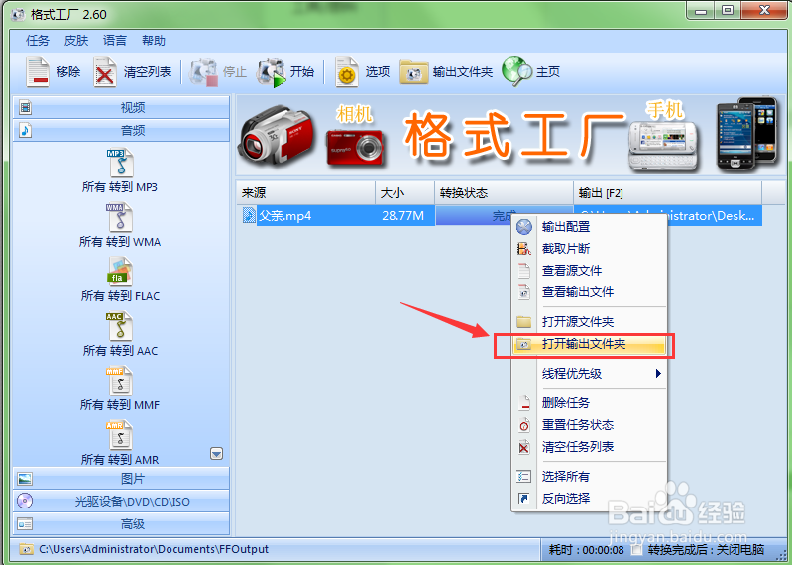Expand the Advanced (高级) category panel
This screenshot has width=792, height=565.
click(121, 523)
